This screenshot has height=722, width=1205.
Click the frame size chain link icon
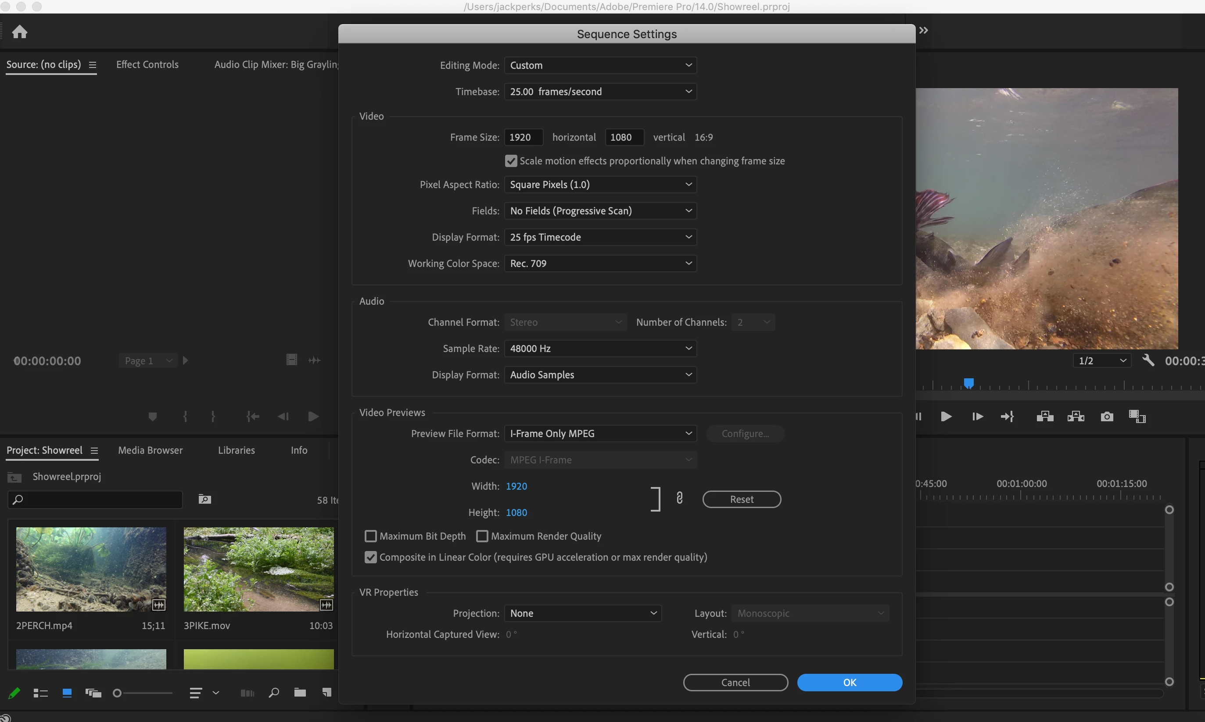click(679, 498)
